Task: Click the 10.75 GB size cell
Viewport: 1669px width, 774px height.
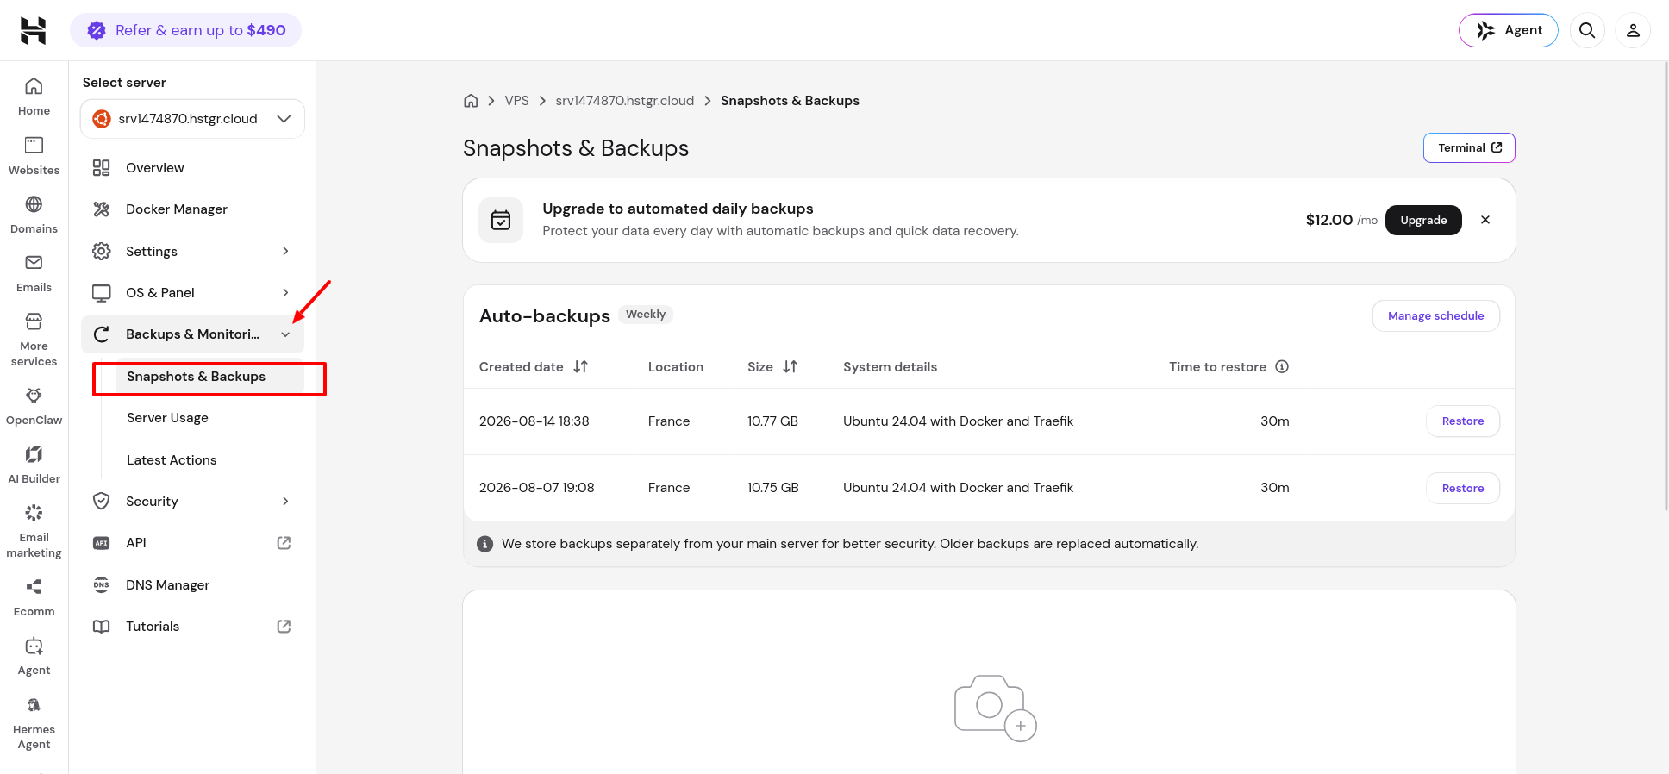Action: 772,488
